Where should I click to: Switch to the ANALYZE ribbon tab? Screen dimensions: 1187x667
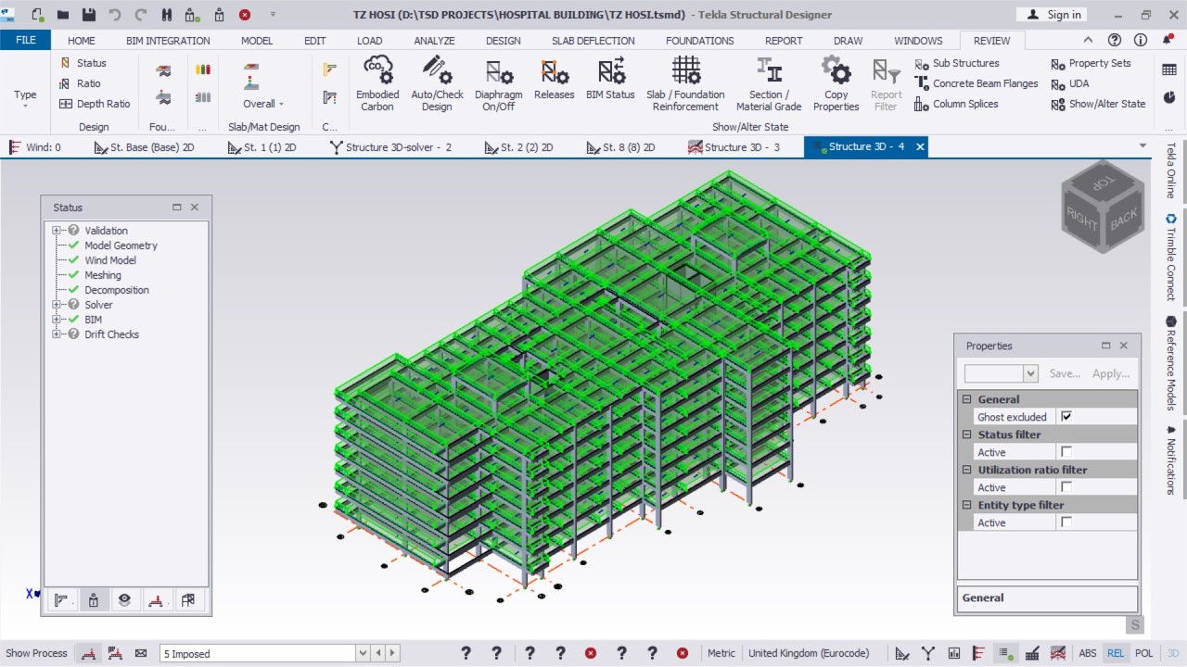(x=434, y=41)
